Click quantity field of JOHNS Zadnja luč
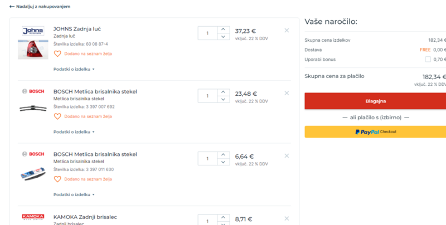Screen dimensions: 446x225 [207, 33]
